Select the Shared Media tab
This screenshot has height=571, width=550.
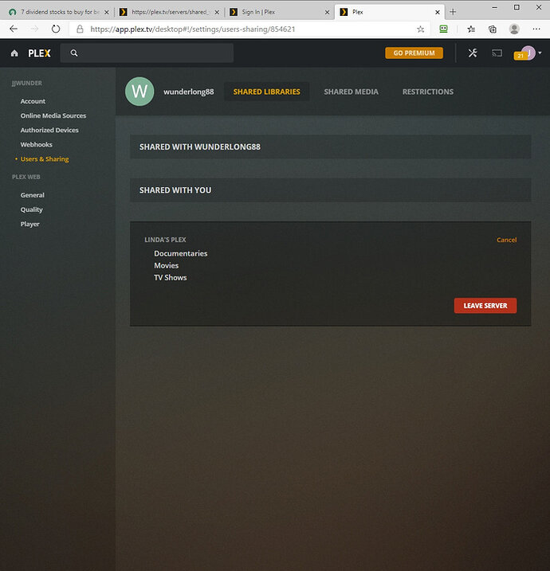[351, 92]
